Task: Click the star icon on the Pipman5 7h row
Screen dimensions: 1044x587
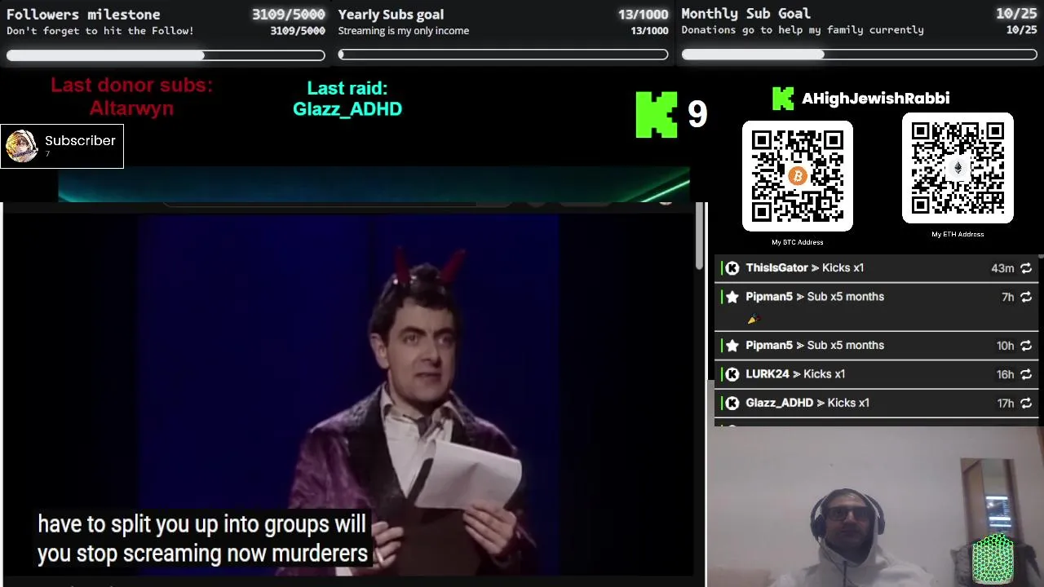Action: (732, 297)
